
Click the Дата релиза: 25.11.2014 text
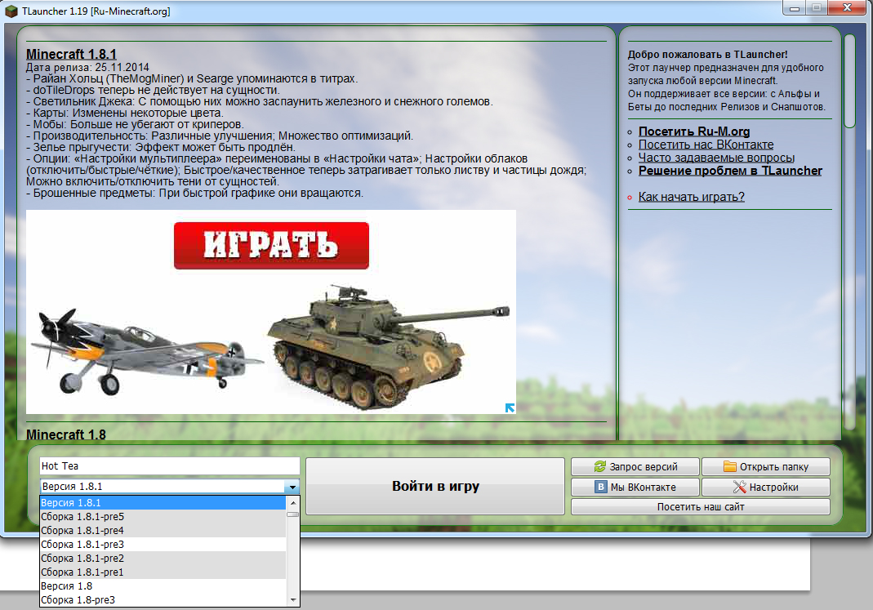click(x=87, y=67)
